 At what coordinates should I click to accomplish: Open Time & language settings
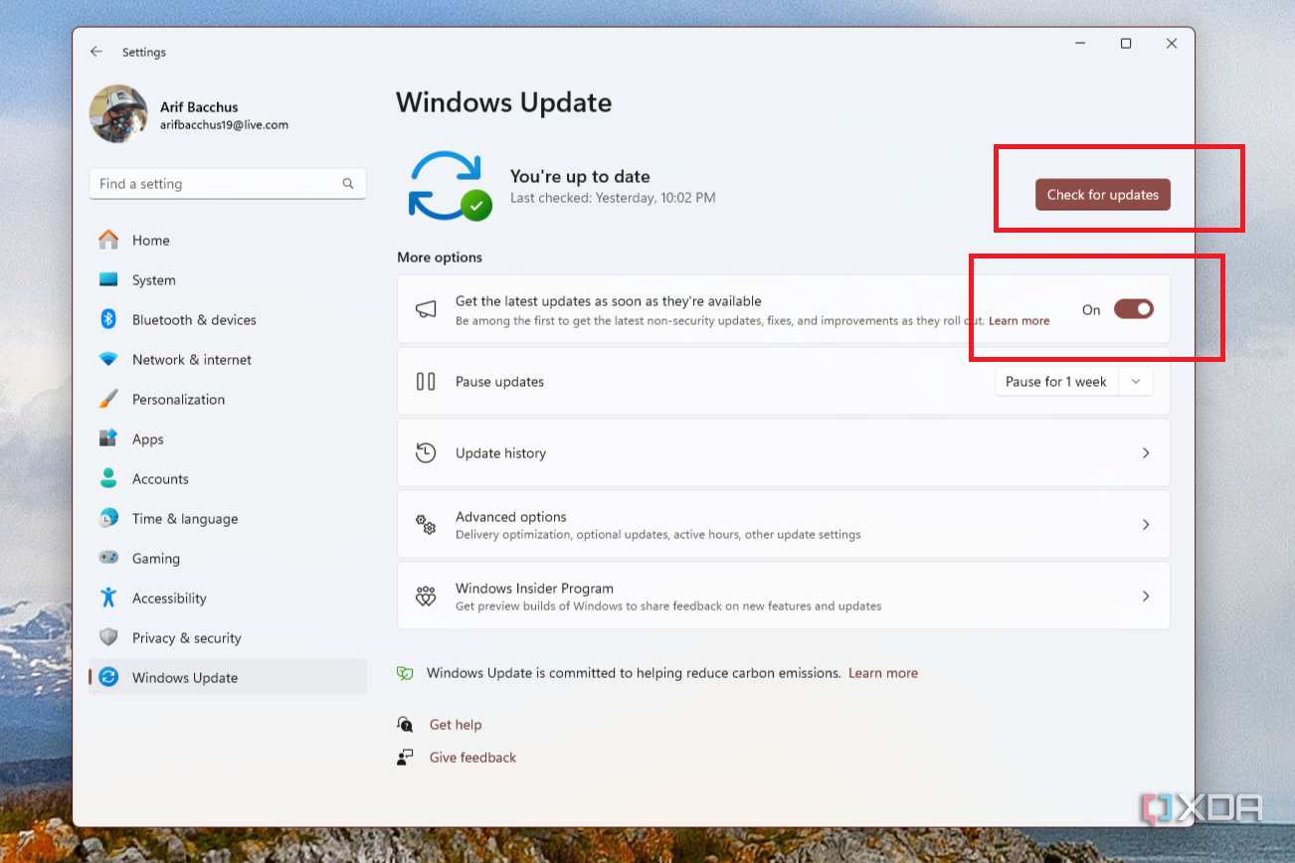pyautogui.click(x=185, y=518)
